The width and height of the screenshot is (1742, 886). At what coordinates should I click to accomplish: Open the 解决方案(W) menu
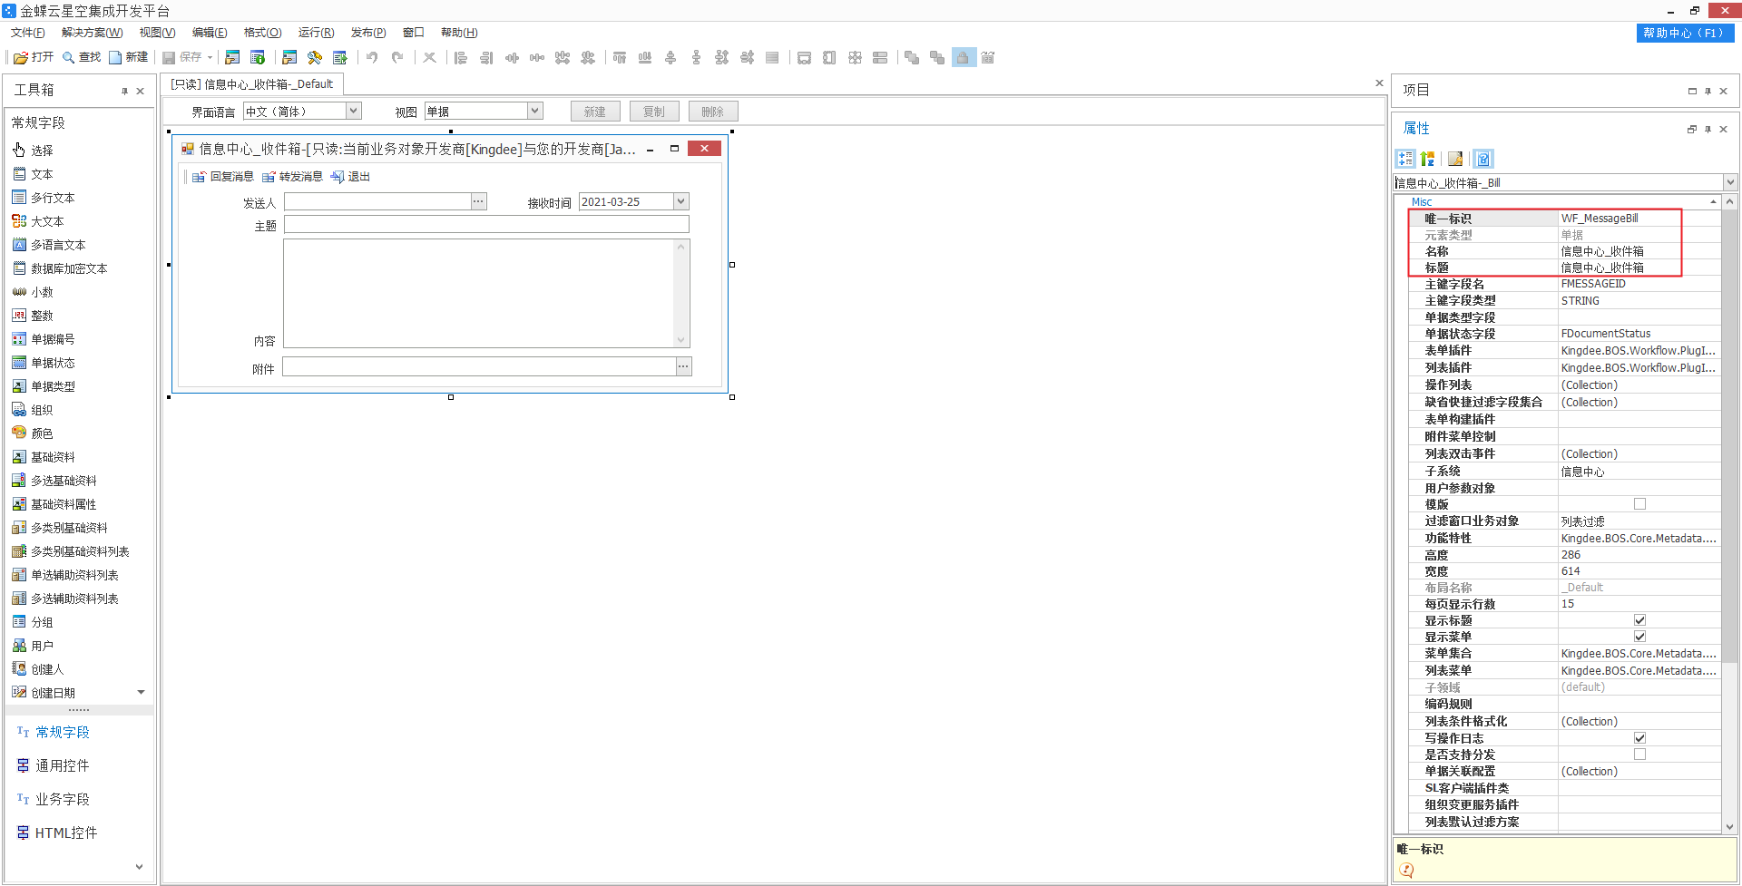pyautogui.click(x=92, y=33)
